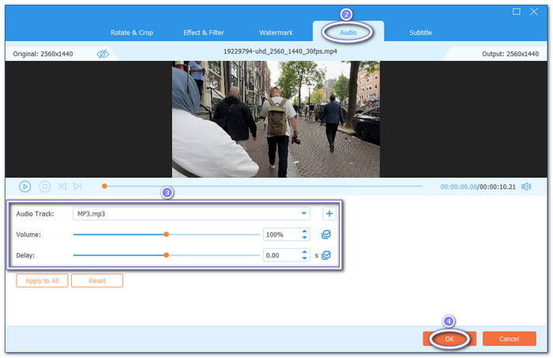
Task: Jump to previous frame
Action: (x=62, y=187)
